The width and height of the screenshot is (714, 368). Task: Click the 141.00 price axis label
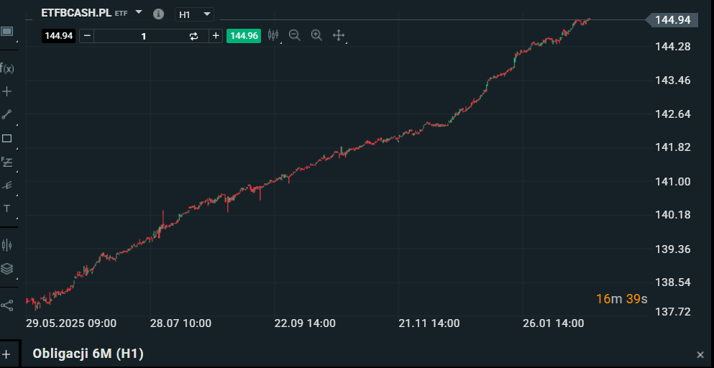click(x=672, y=181)
